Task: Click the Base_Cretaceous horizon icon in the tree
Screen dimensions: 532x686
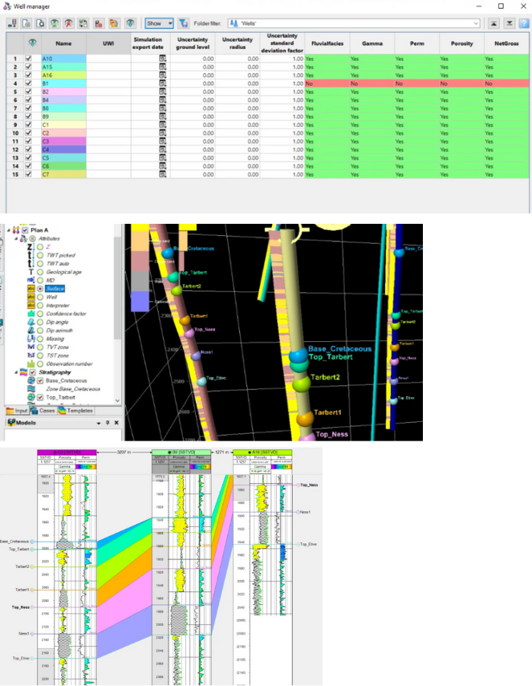Action: 31,380
